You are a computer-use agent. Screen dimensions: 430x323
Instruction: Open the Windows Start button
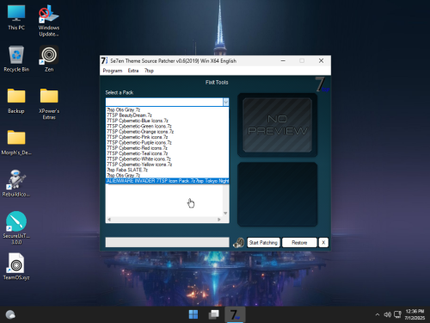click(x=193, y=314)
